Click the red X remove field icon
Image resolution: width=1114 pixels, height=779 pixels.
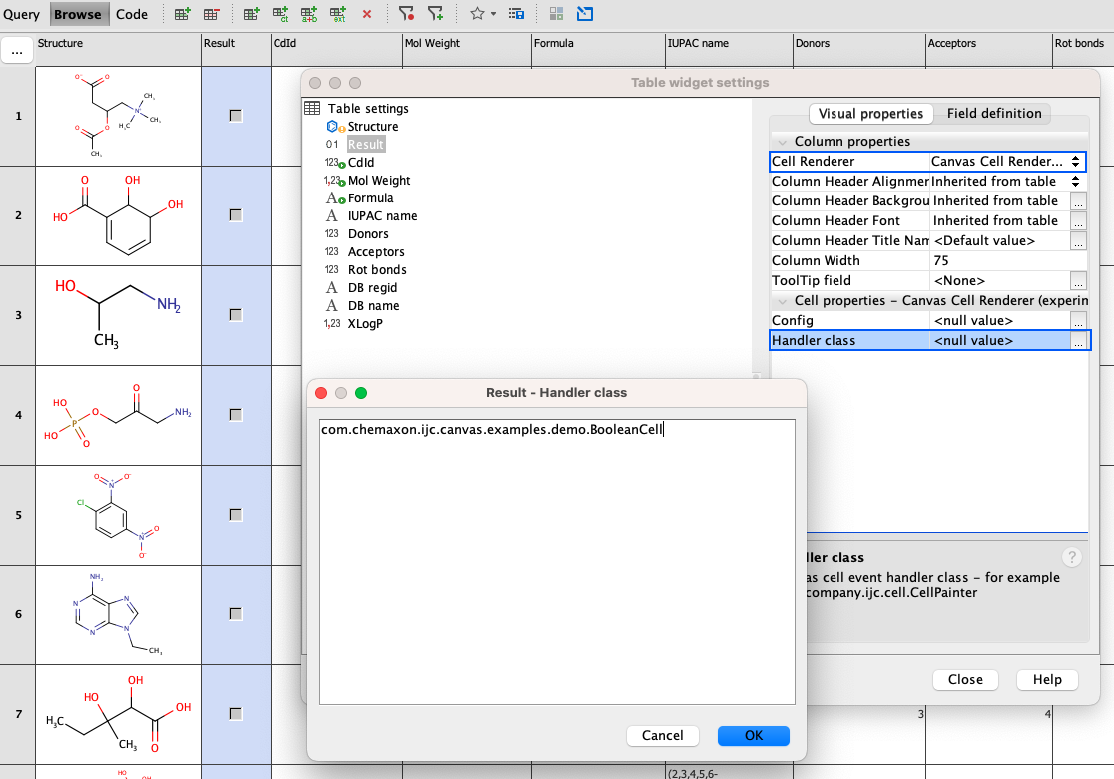click(x=367, y=14)
